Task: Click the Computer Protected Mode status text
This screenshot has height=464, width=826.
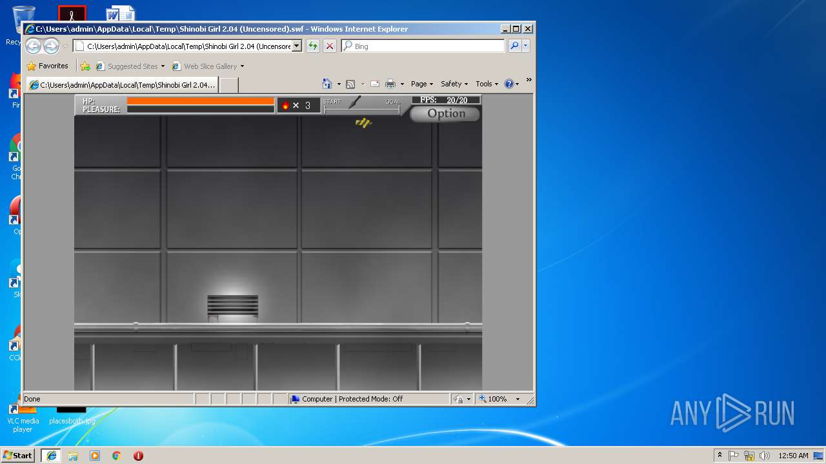Action: [352, 399]
